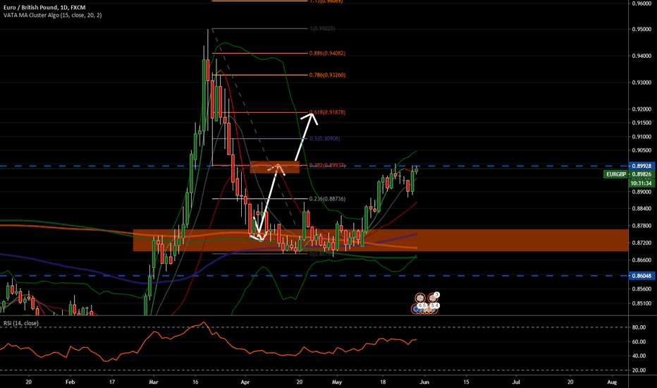
Task: Select the 0.382(0.89937) Fibonacci level label
Action: (x=327, y=165)
